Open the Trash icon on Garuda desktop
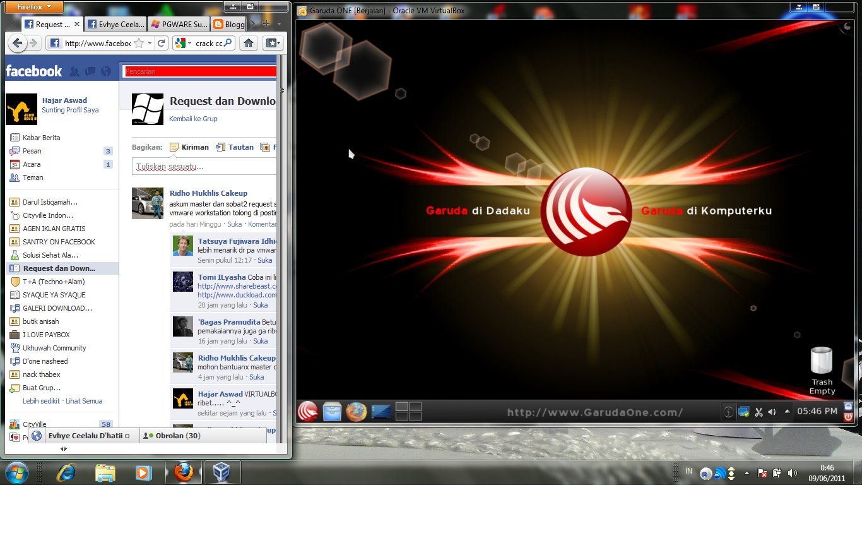The height and width of the screenshot is (538, 862). (822, 371)
